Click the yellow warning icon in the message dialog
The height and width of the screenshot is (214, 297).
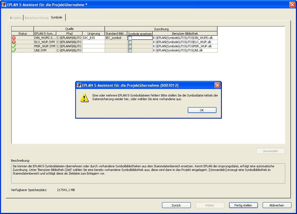pos(84,98)
